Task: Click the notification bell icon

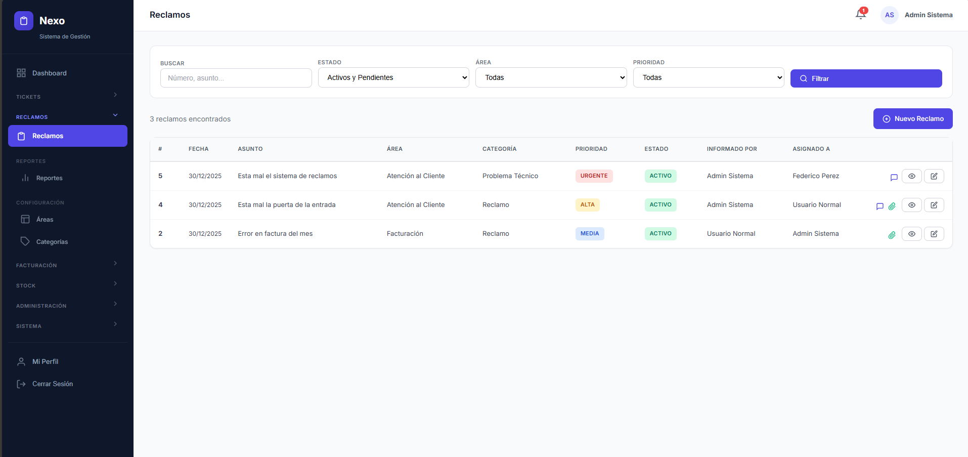Action: tap(860, 15)
